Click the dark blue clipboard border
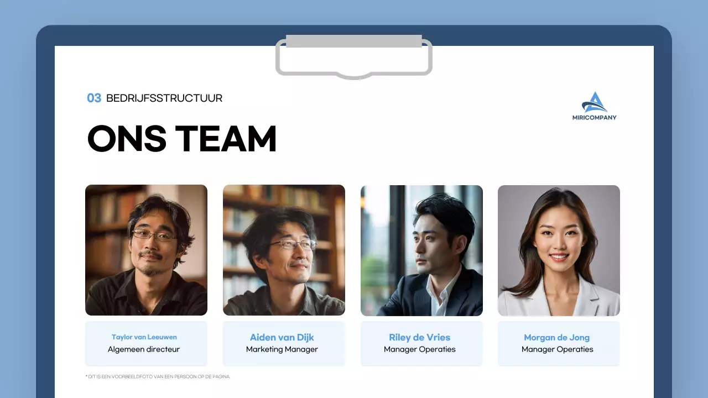 tap(45, 221)
